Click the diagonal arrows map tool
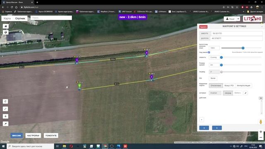 (5, 109)
